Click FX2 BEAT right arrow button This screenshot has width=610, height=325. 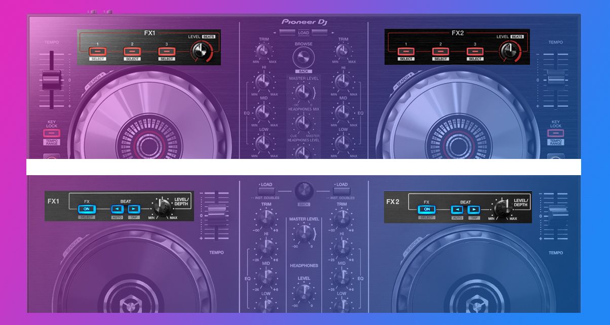tap(474, 209)
